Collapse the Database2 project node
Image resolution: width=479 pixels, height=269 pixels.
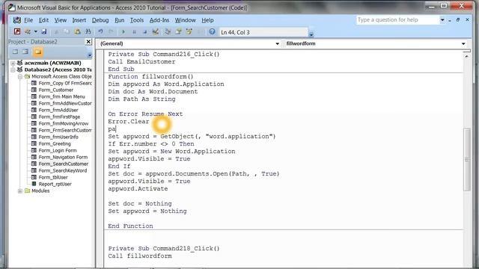pos(13,69)
